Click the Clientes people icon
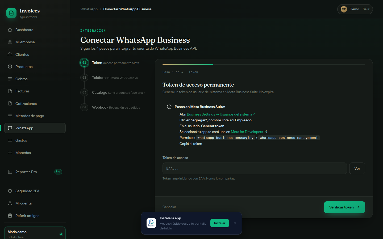383x239 pixels. 10,54
